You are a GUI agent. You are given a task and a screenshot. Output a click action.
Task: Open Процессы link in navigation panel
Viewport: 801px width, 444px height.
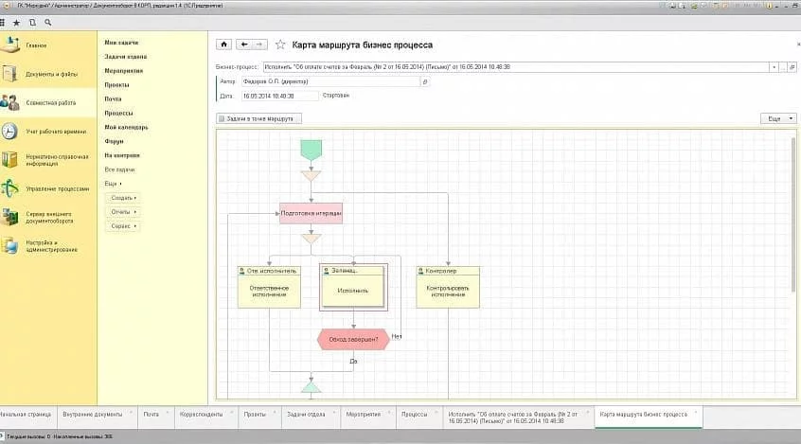tap(118, 113)
